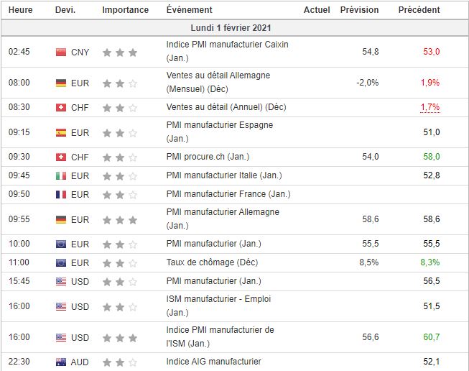Click importance stars for PMI manufacturier Allemagne
The height and width of the screenshot is (371, 469).
tap(119, 219)
